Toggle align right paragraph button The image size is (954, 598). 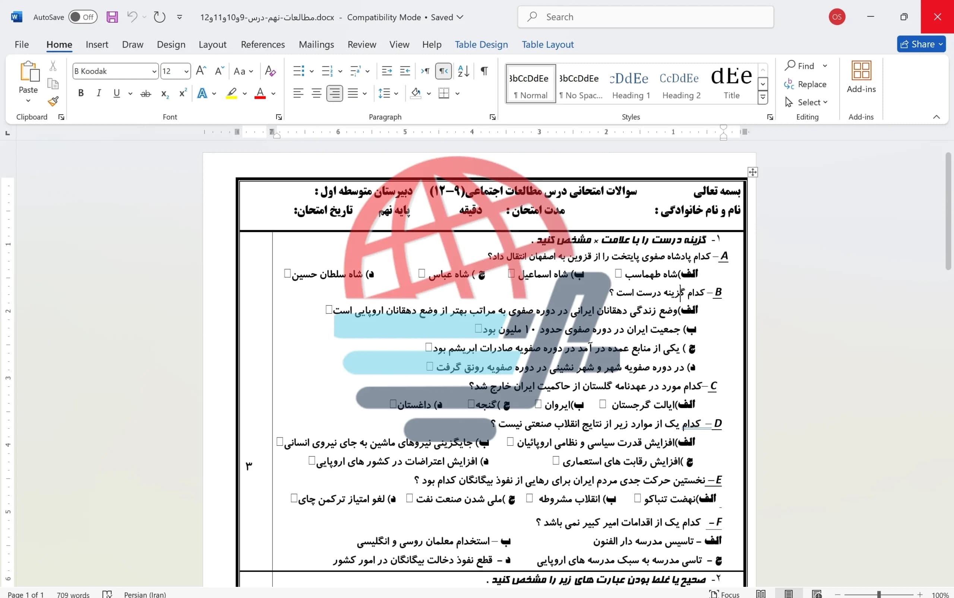pyautogui.click(x=335, y=93)
